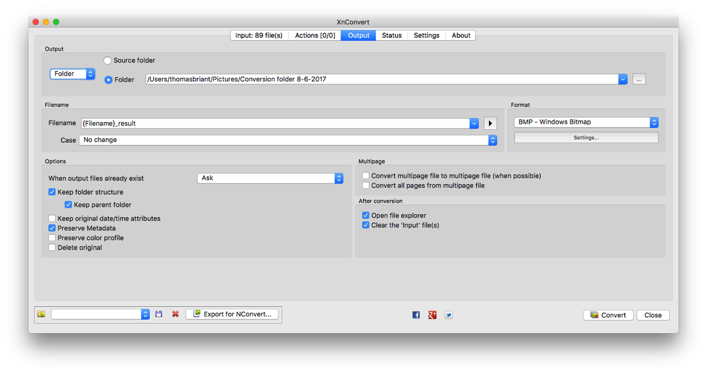Select the Output tab
This screenshot has width=707, height=374.
pyautogui.click(x=358, y=35)
